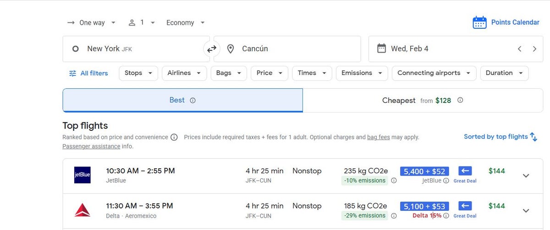Click info icon next to Best tab

[192, 101]
